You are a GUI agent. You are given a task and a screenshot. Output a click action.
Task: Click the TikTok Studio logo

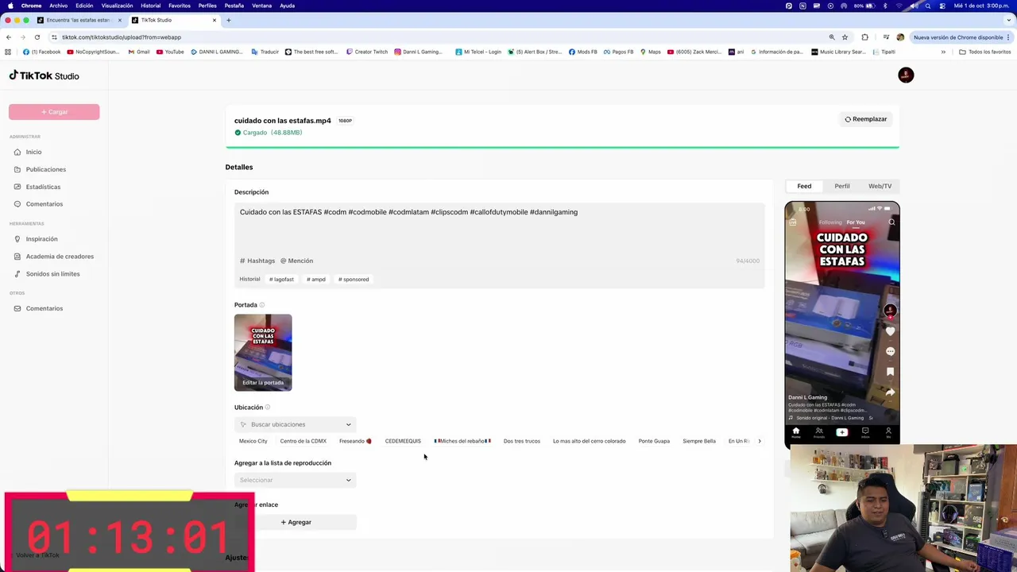[44, 75]
